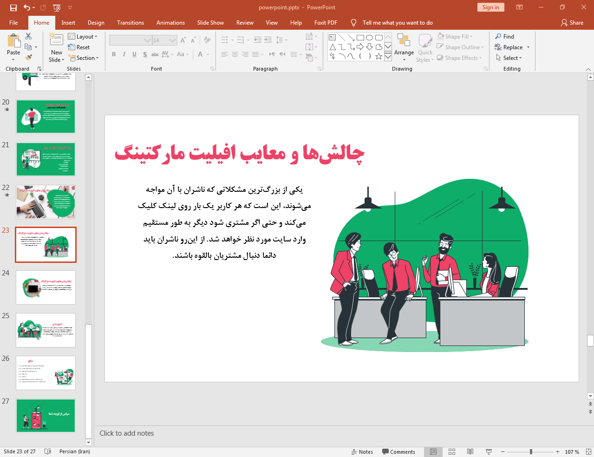Click the Find magnifier button
The width and height of the screenshot is (594, 457).
504,37
